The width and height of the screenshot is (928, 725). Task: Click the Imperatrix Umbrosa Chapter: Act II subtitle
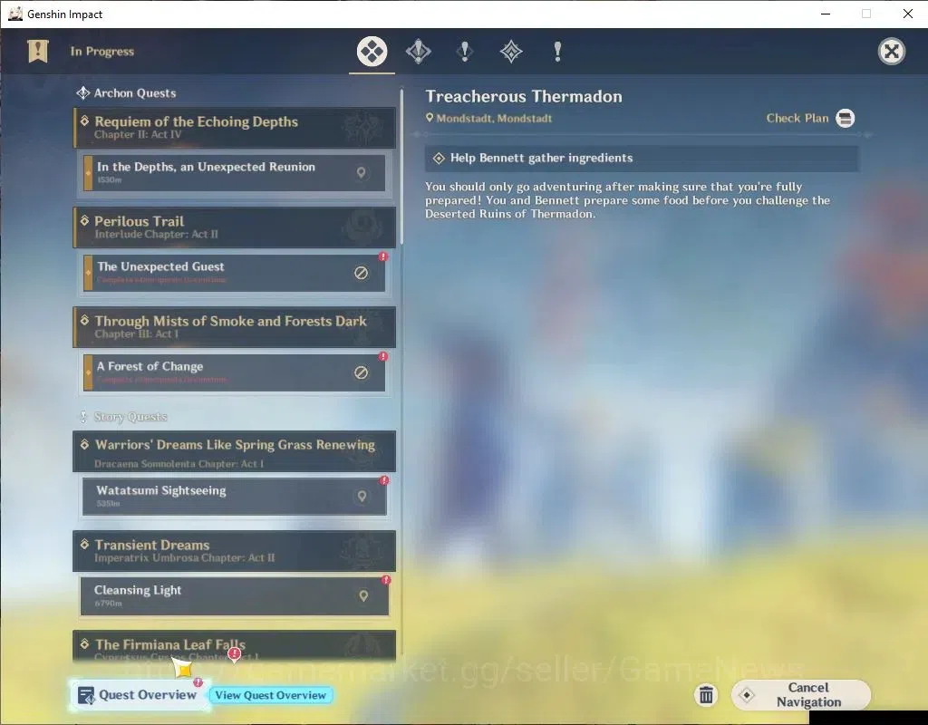185,558
